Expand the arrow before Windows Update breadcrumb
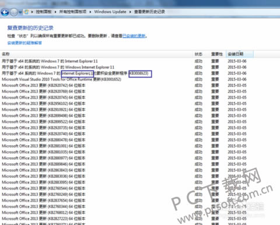The height and width of the screenshot is (225, 280). click(x=90, y=12)
